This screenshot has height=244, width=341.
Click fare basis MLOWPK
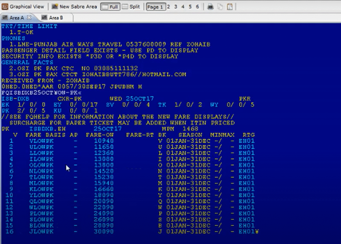point(41,183)
